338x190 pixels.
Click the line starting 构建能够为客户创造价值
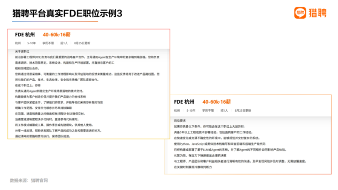[50, 97]
